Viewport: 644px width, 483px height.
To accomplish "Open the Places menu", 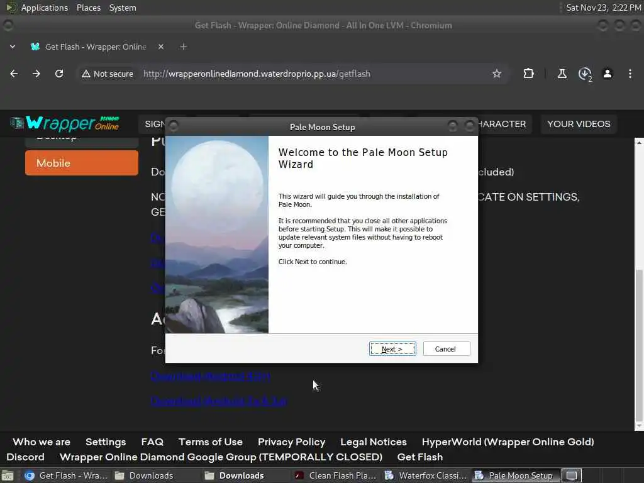I will point(88,8).
